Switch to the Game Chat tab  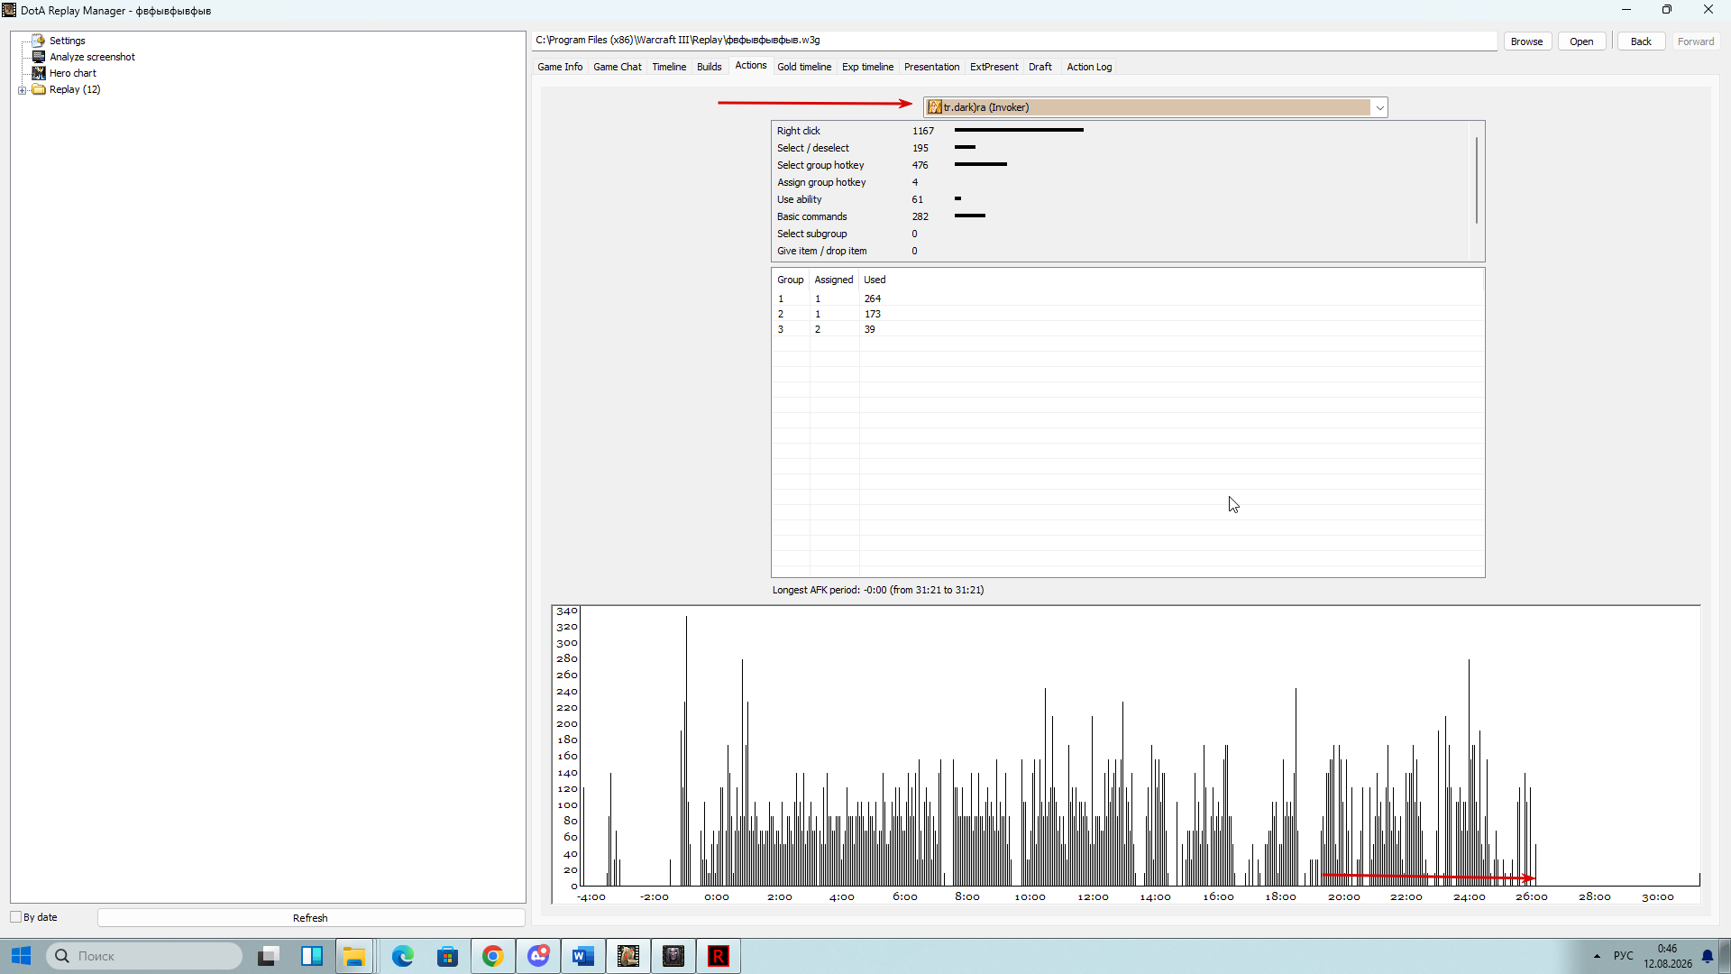coord(618,67)
